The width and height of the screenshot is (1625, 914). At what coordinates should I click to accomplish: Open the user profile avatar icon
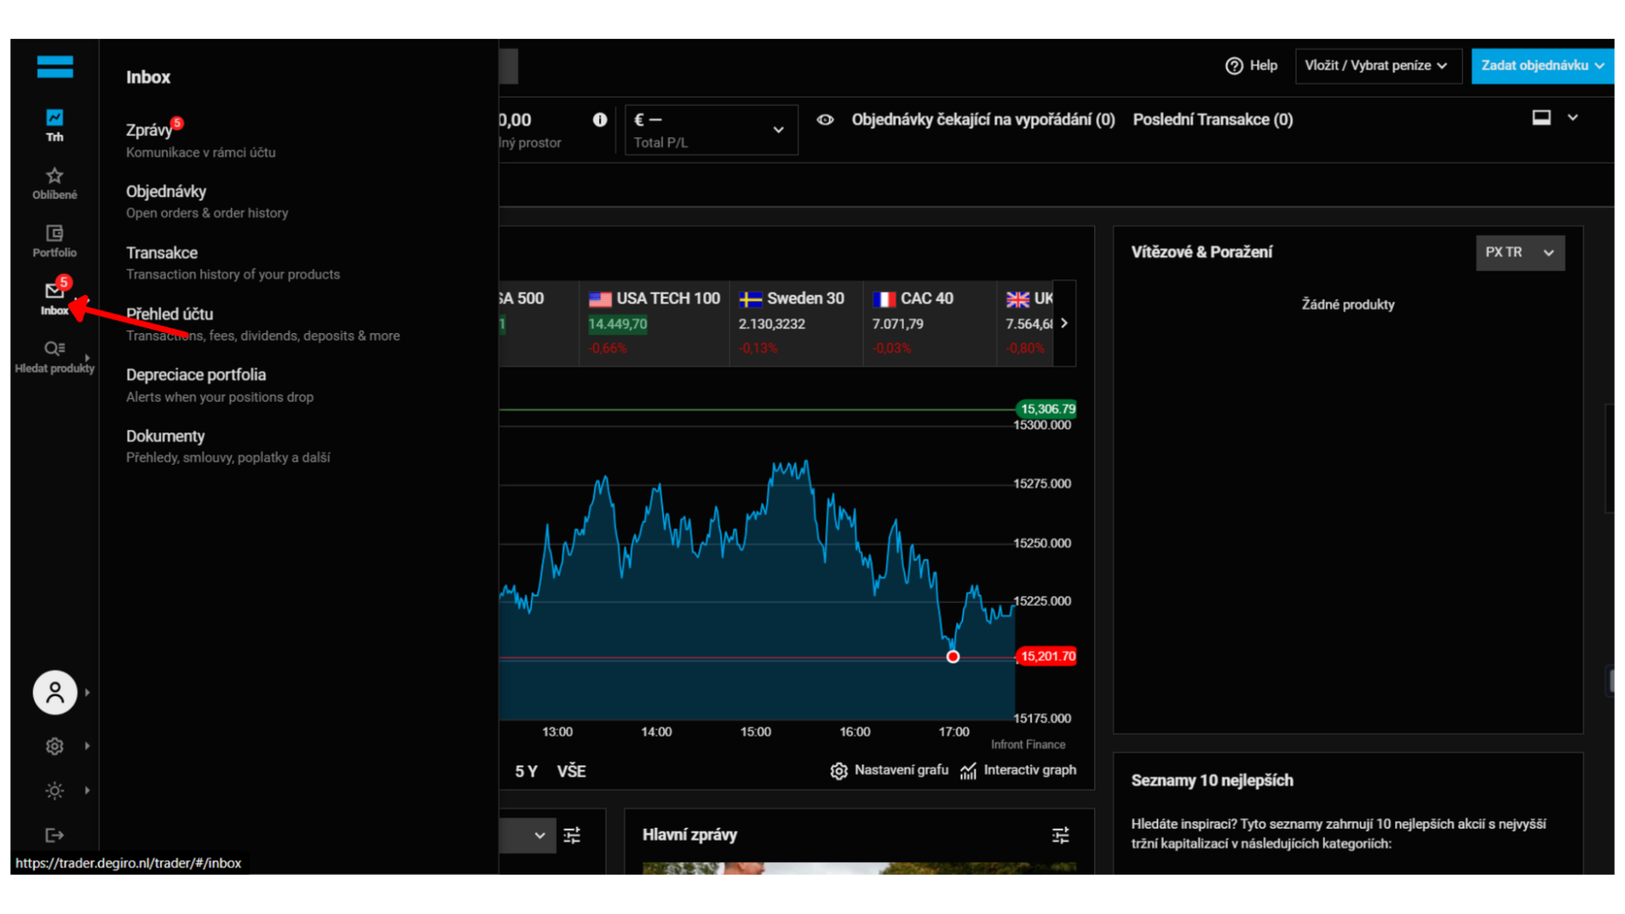54,692
